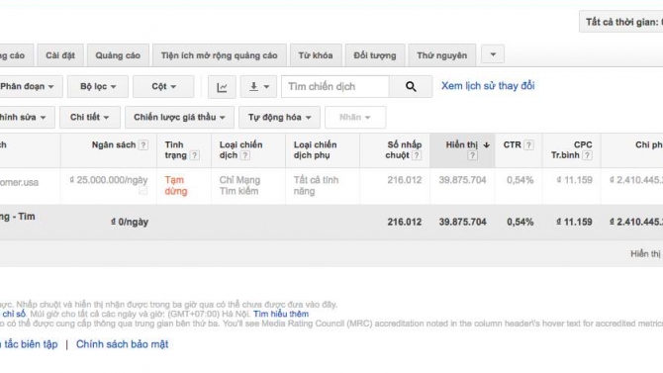Open the Tự động hóa dropdown

point(279,117)
